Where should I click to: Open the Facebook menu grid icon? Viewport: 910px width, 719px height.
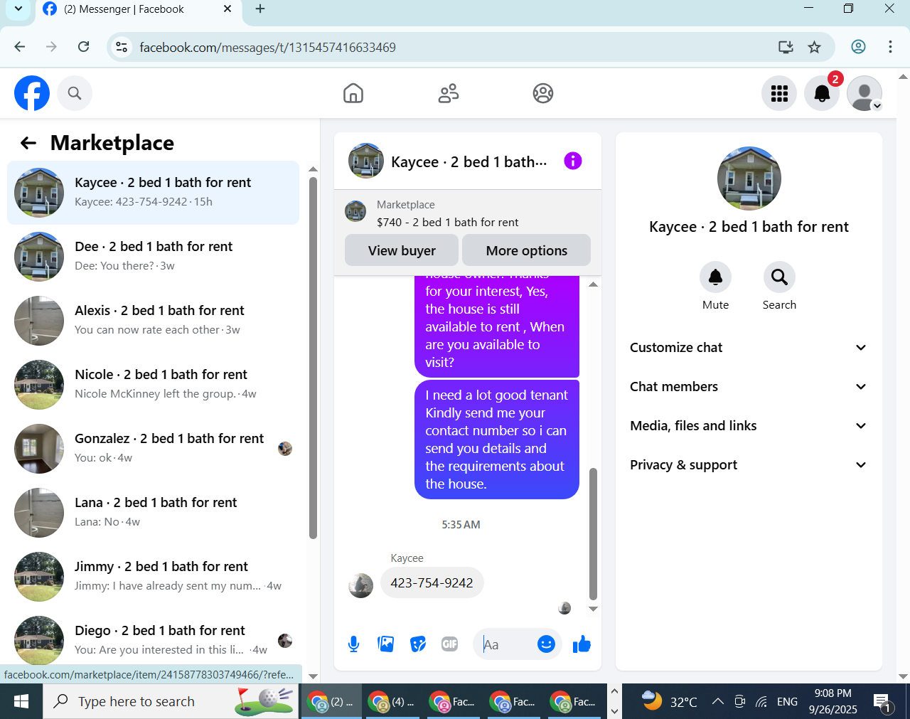[x=779, y=93]
